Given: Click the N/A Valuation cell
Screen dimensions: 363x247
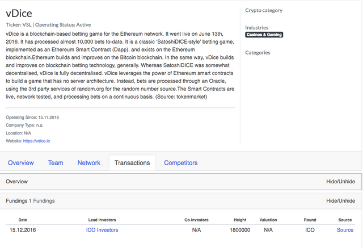Looking at the screenshot, I should pos(268,230).
